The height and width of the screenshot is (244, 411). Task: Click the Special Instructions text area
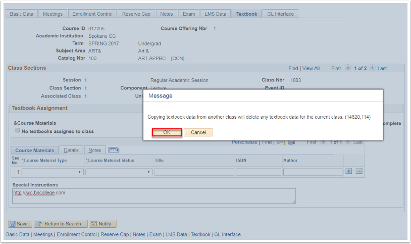[x=154, y=196]
